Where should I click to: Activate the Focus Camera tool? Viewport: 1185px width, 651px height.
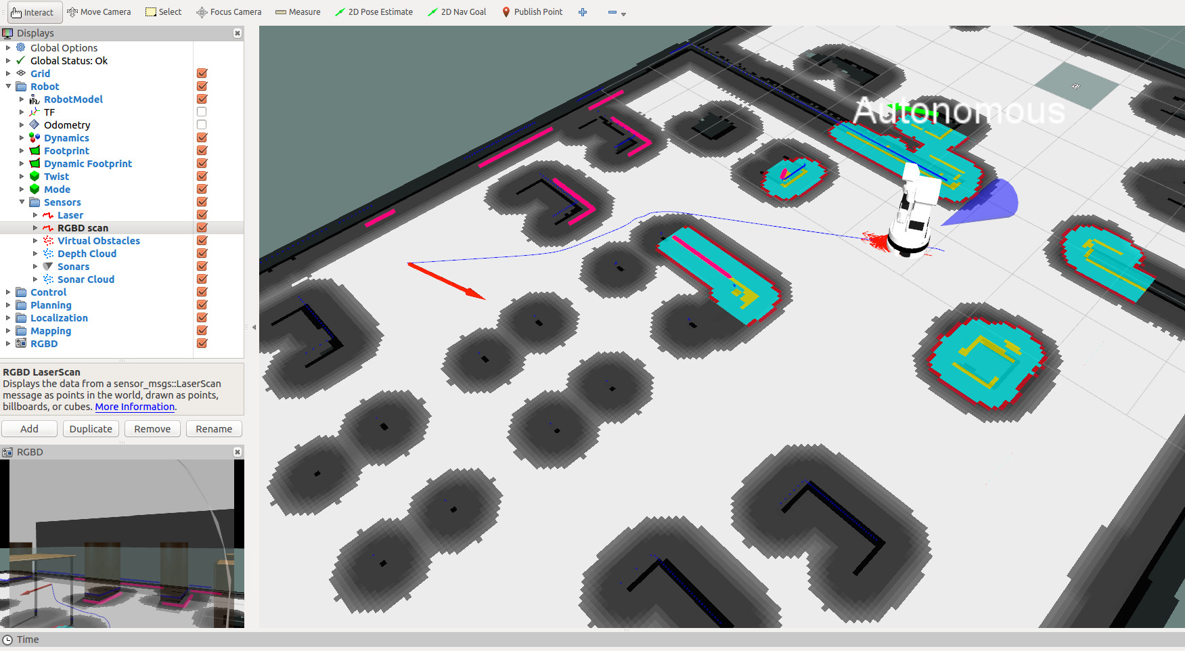(229, 12)
